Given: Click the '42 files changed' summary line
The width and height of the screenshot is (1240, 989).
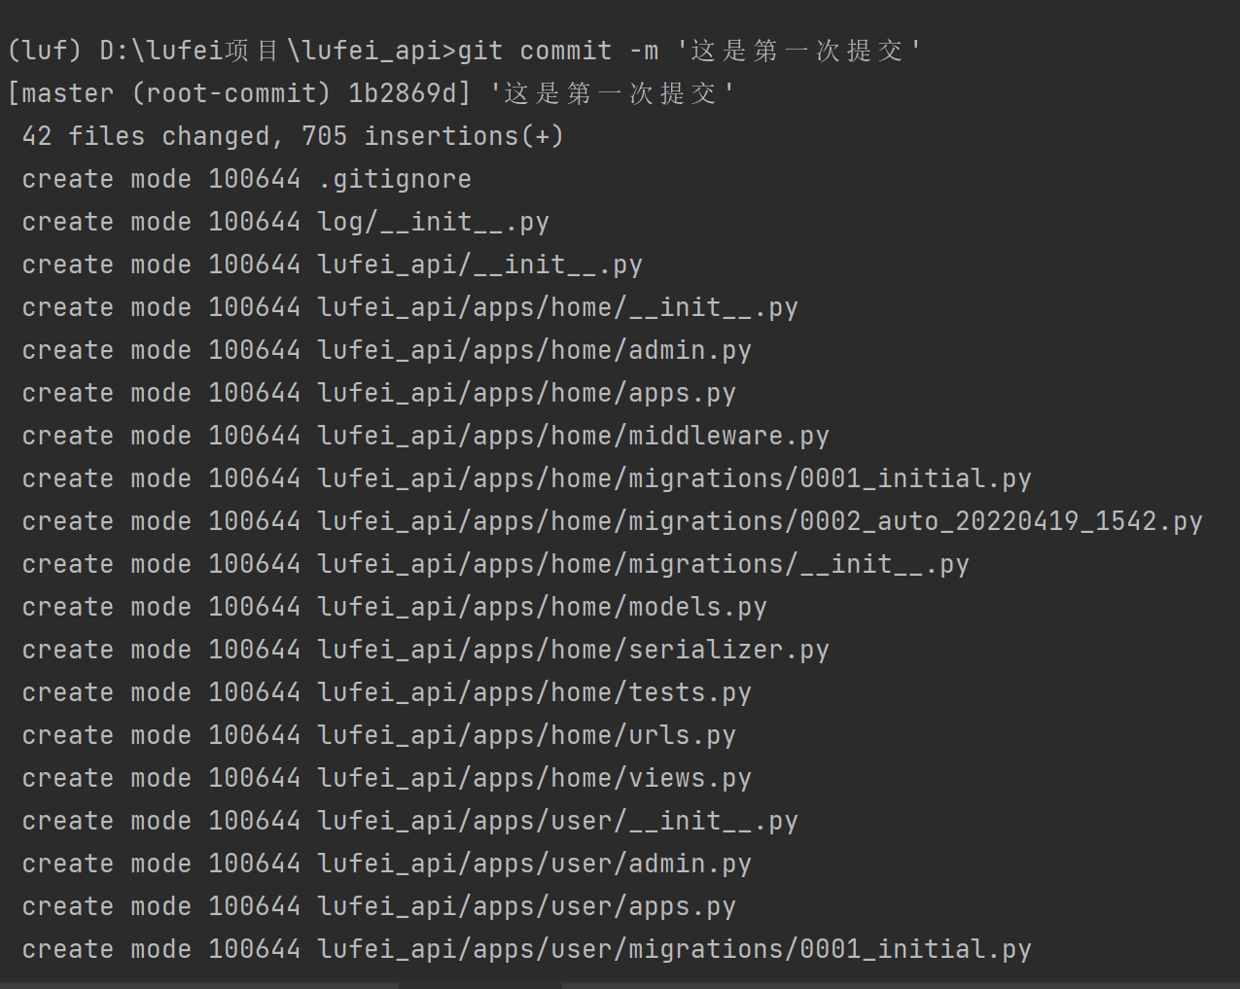Looking at the screenshot, I should (x=293, y=136).
